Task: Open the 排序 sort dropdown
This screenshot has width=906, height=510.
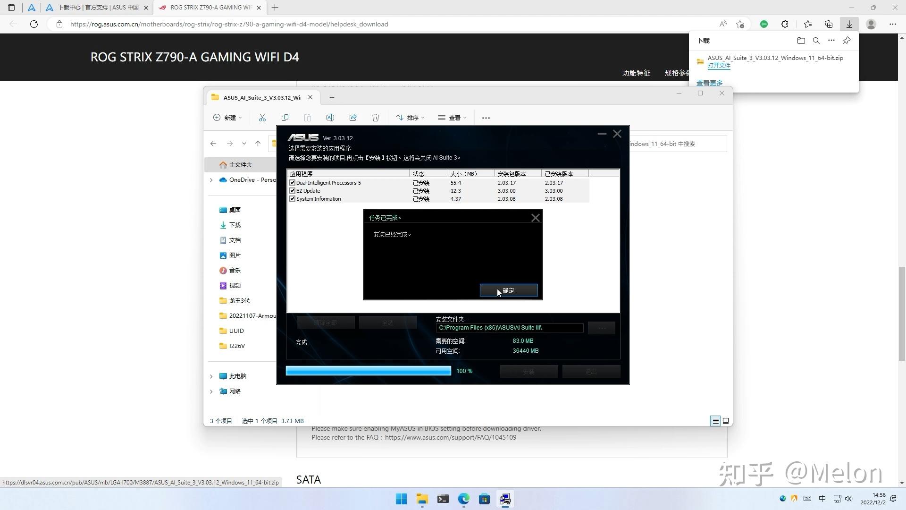Action: tap(410, 118)
